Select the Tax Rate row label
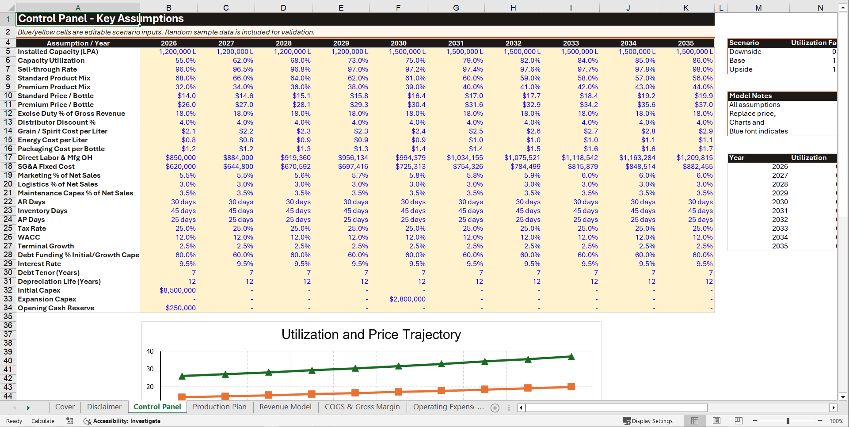The height and width of the screenshot is (427, 849). point(78,229)
